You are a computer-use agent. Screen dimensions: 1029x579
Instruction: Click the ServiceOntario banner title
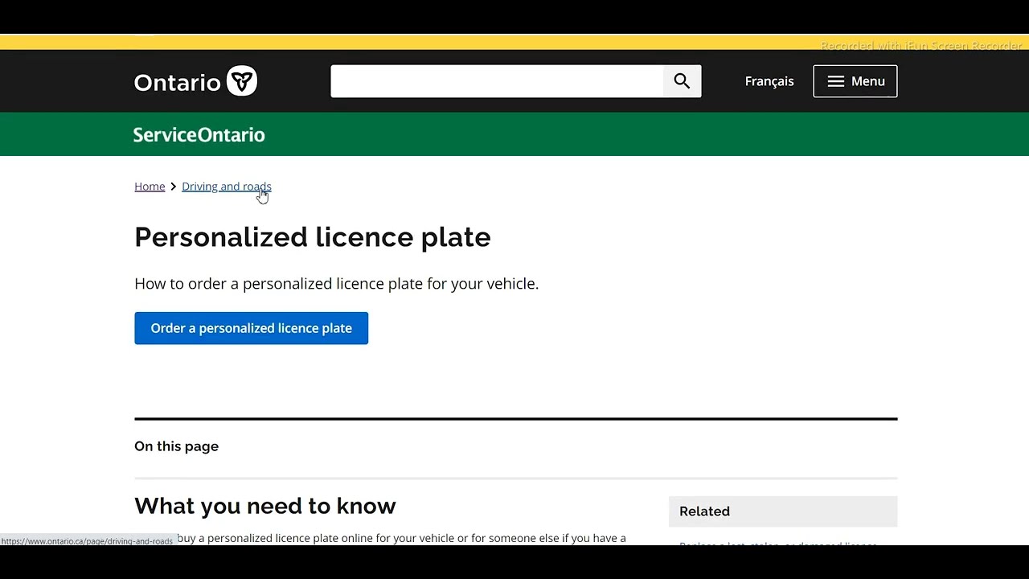tap(199, 134)
